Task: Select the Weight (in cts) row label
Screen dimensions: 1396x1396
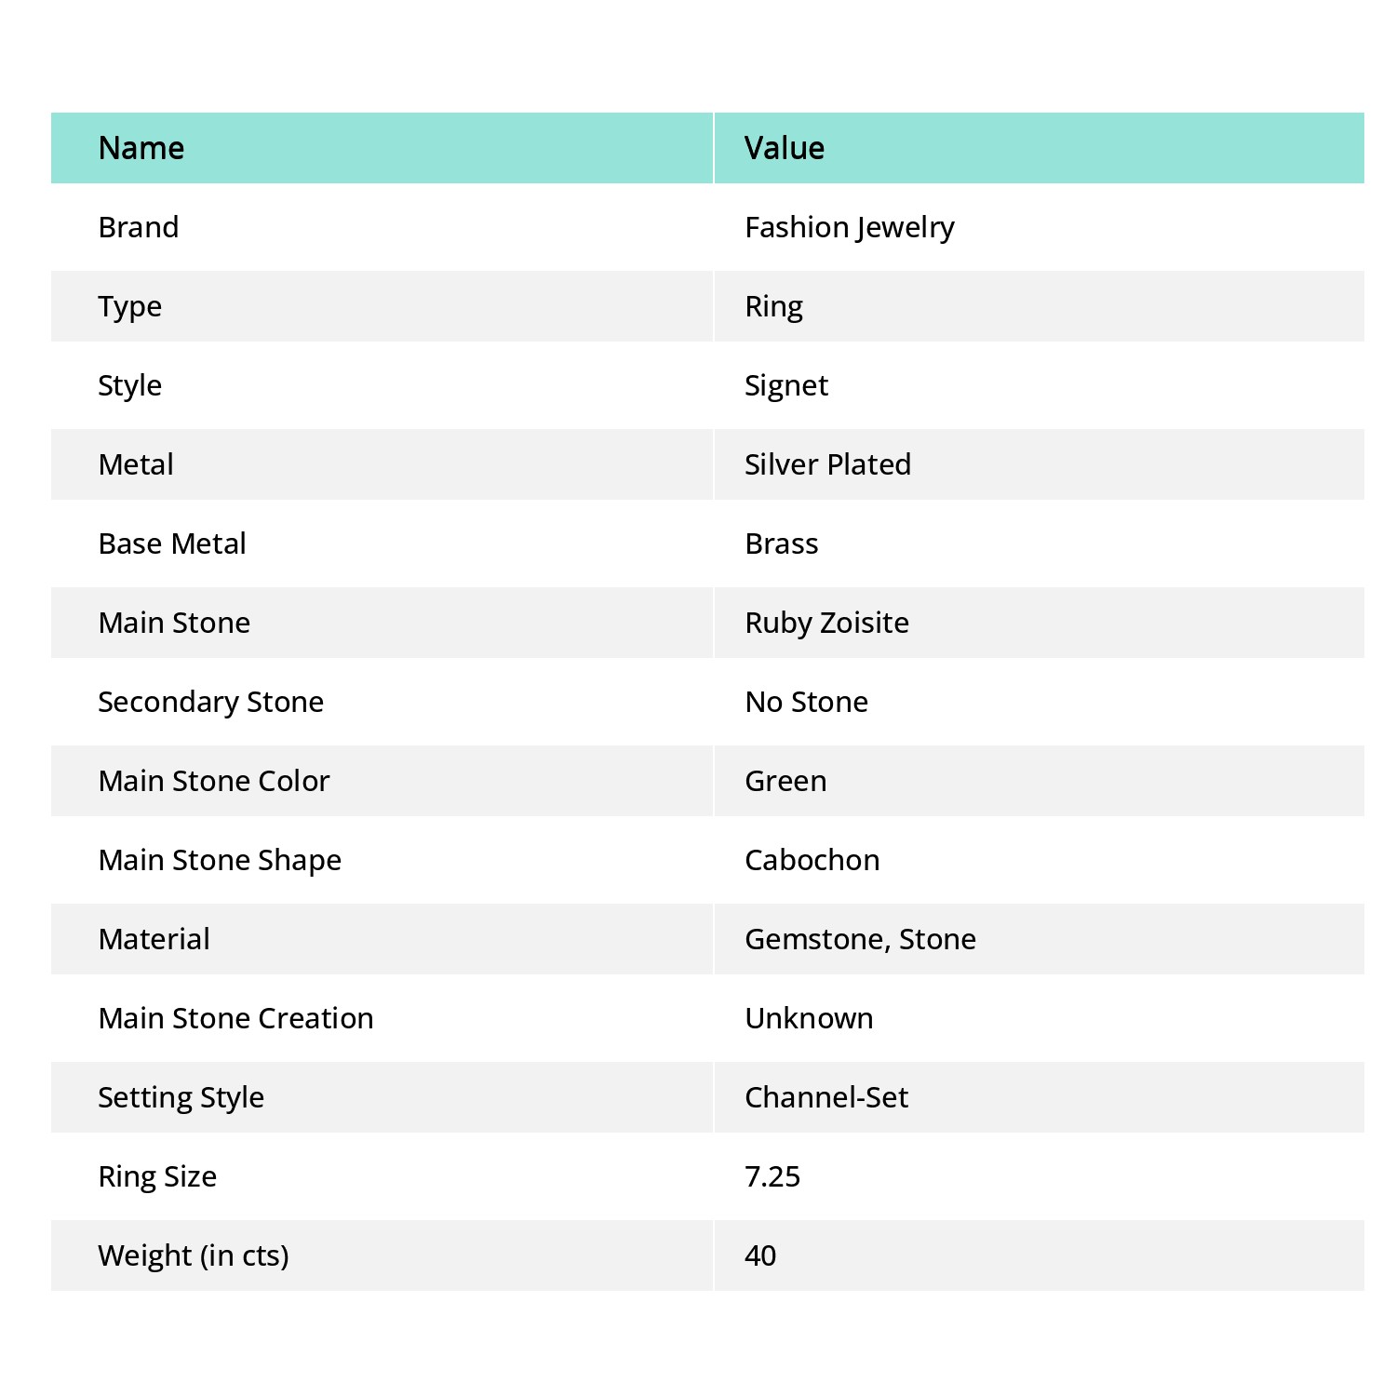Action: 194,1255
